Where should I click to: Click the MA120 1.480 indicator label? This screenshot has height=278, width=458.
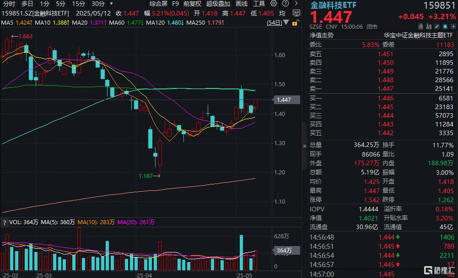(165, 22)
